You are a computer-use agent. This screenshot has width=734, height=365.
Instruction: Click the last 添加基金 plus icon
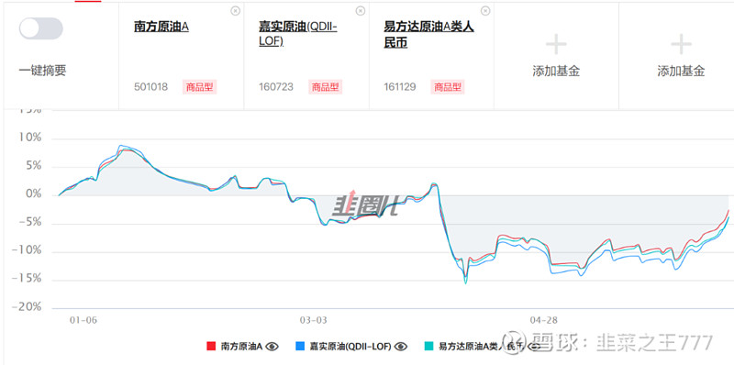click(x=681, y=45)
